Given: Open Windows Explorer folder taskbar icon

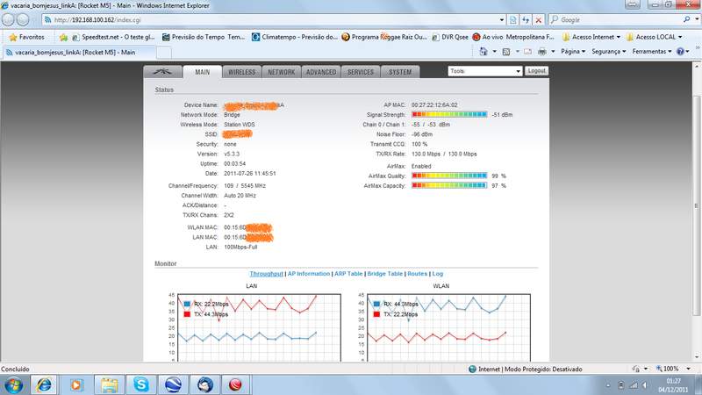Looking at the screenshot, I should point(109,385).
